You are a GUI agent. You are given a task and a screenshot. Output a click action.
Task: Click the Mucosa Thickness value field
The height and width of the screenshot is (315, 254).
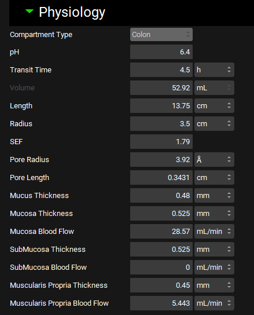(161, 213)
